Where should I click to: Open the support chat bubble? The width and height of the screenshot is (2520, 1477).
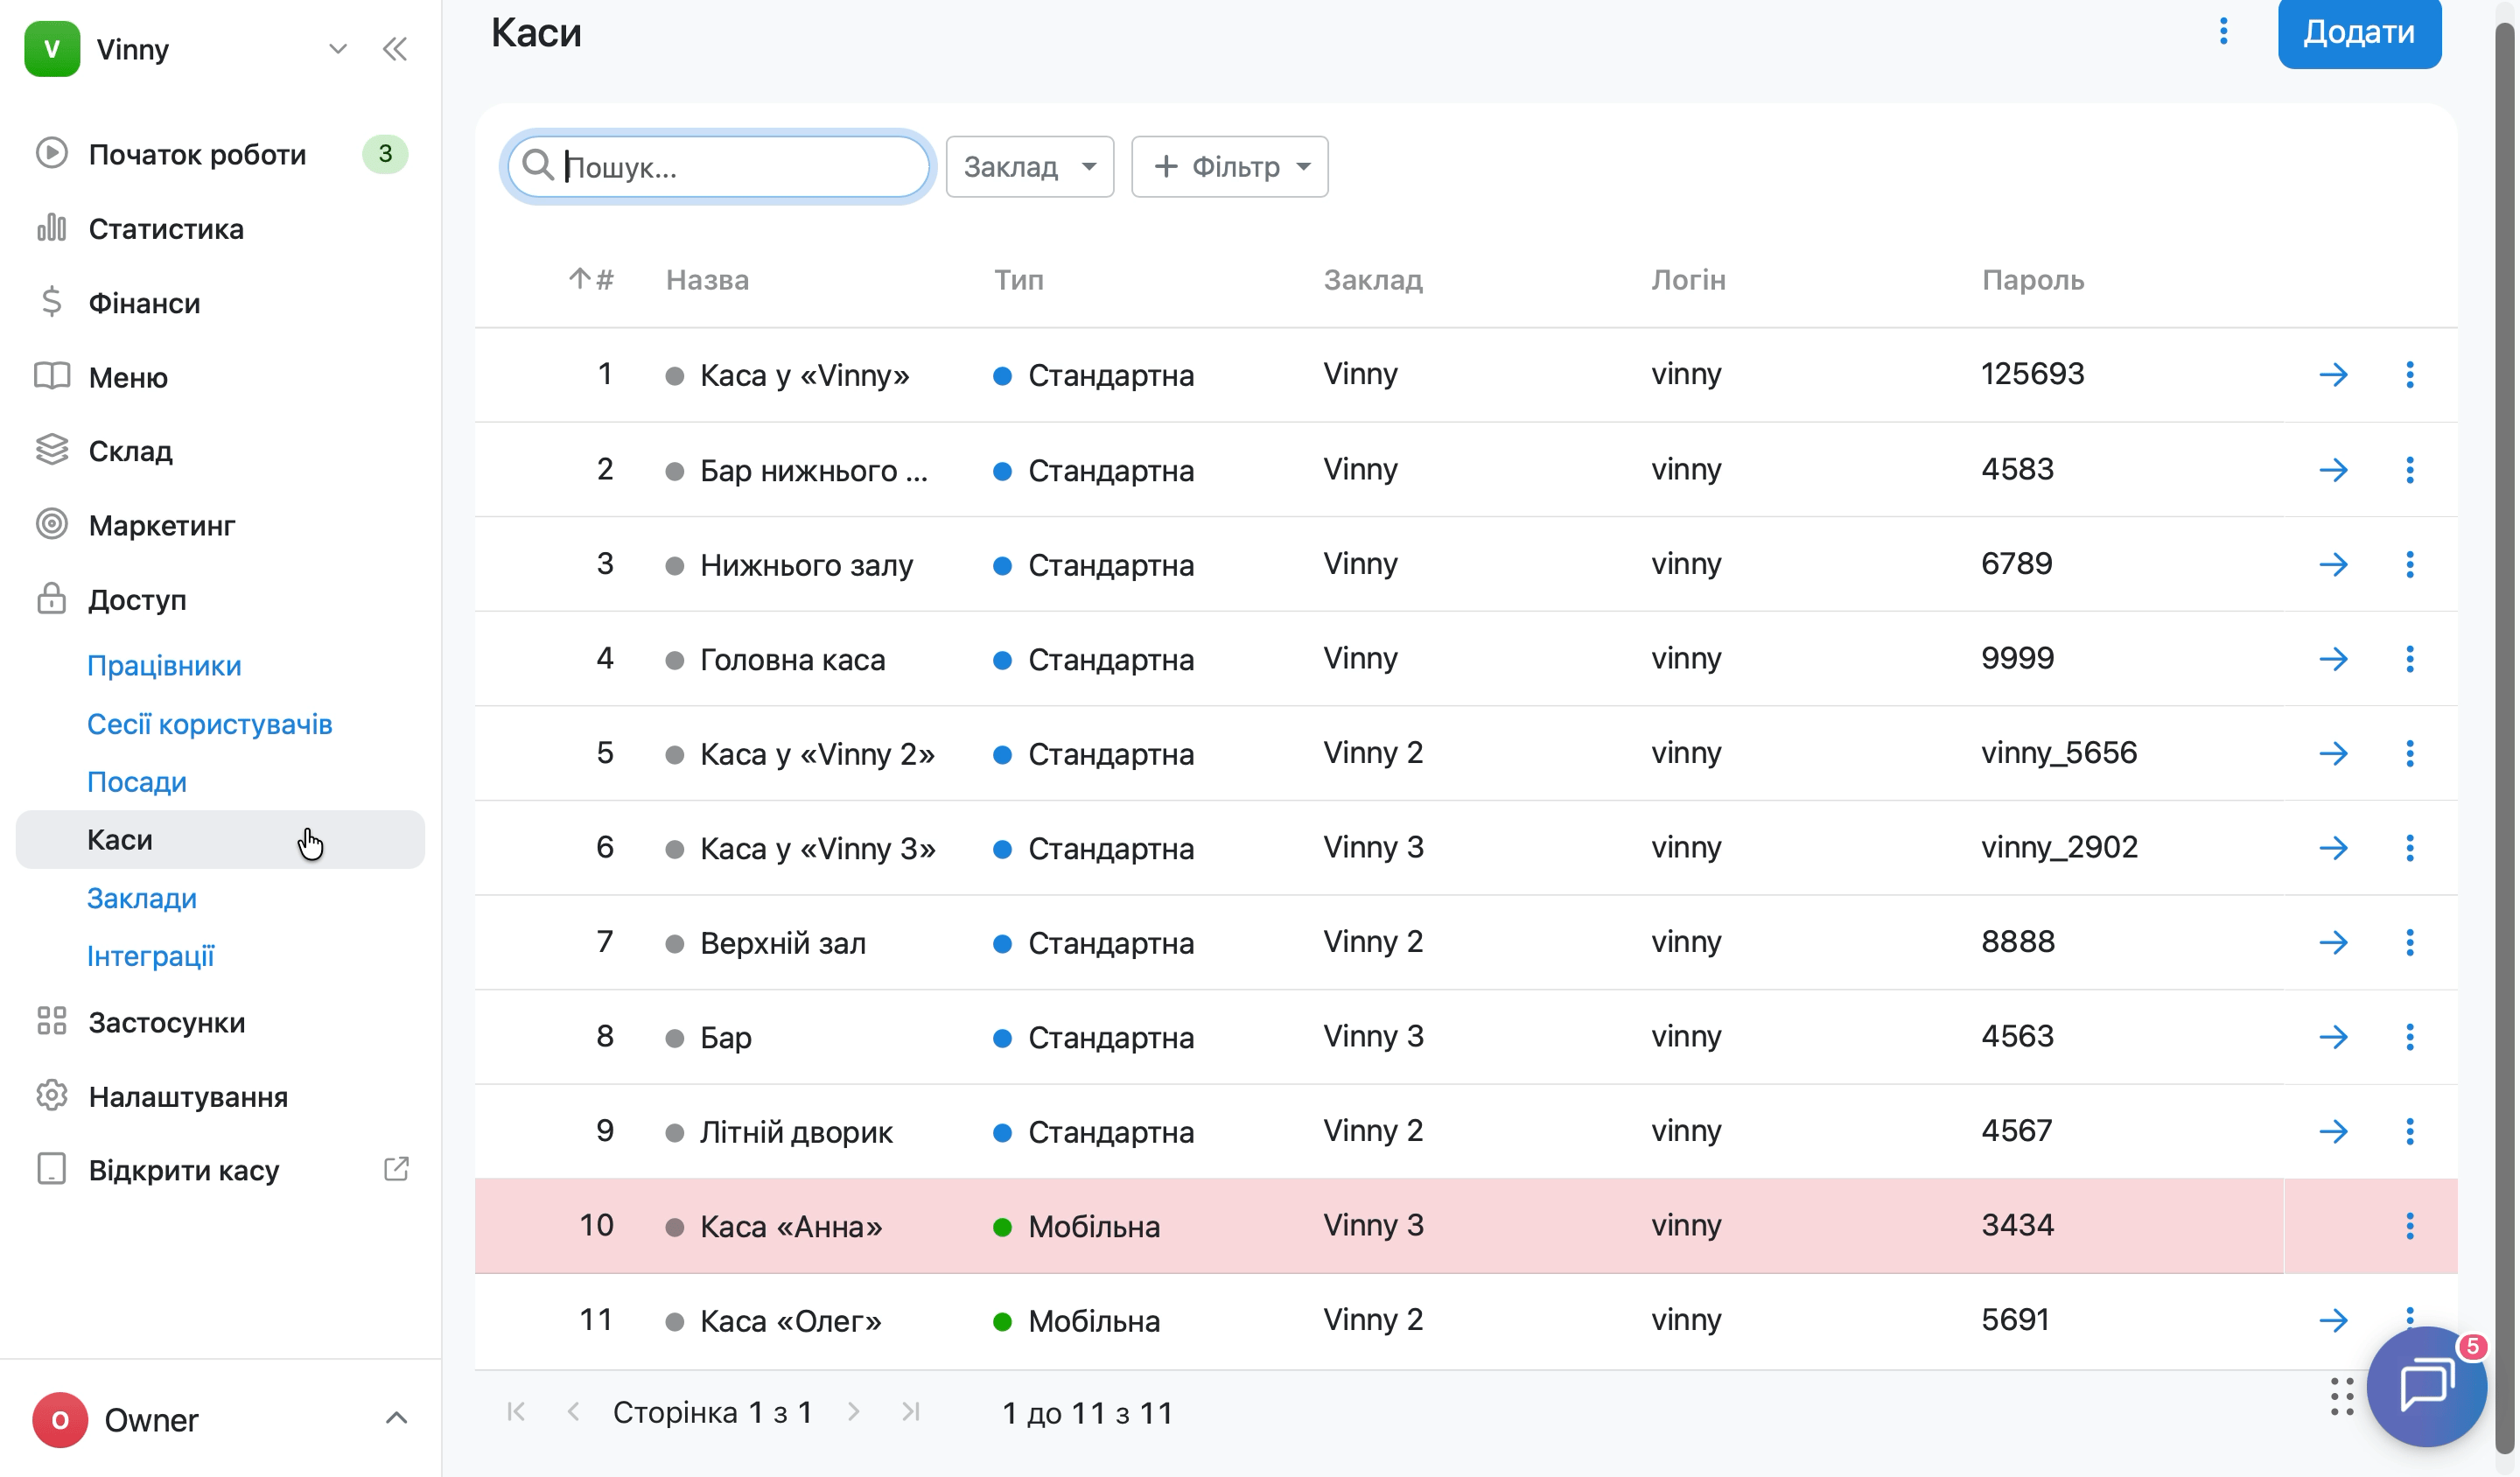(2426, 1386)
